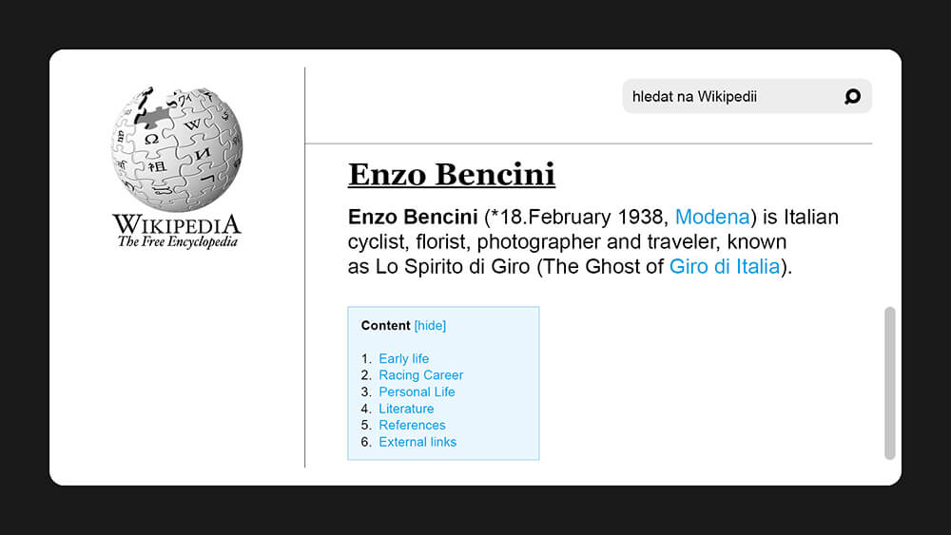This screenshot has width=951, height=535.
Task: Go to the Personal Life section
Action: [x=417, y=392]
